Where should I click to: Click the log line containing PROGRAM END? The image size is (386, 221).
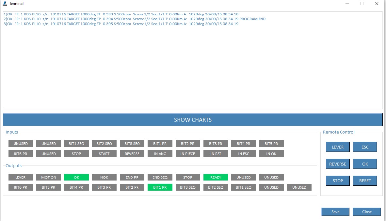pyautogui.click(x=134, y=19)
